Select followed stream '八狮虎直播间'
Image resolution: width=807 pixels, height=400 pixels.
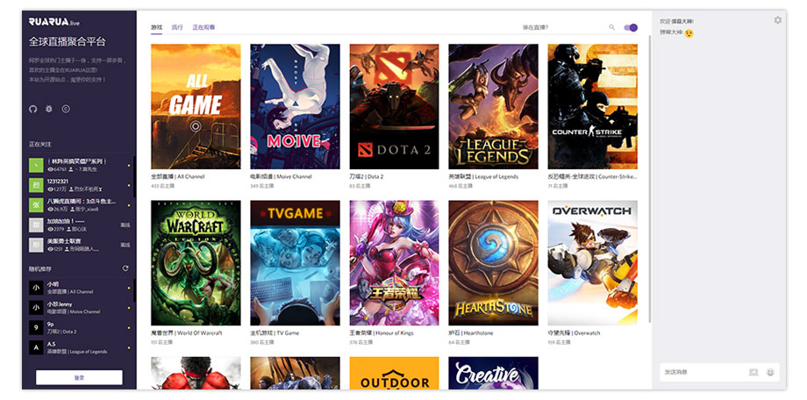(79, 205)
